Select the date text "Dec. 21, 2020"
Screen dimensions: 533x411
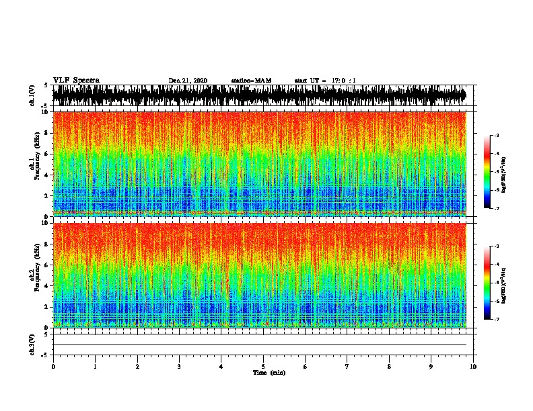188,81
